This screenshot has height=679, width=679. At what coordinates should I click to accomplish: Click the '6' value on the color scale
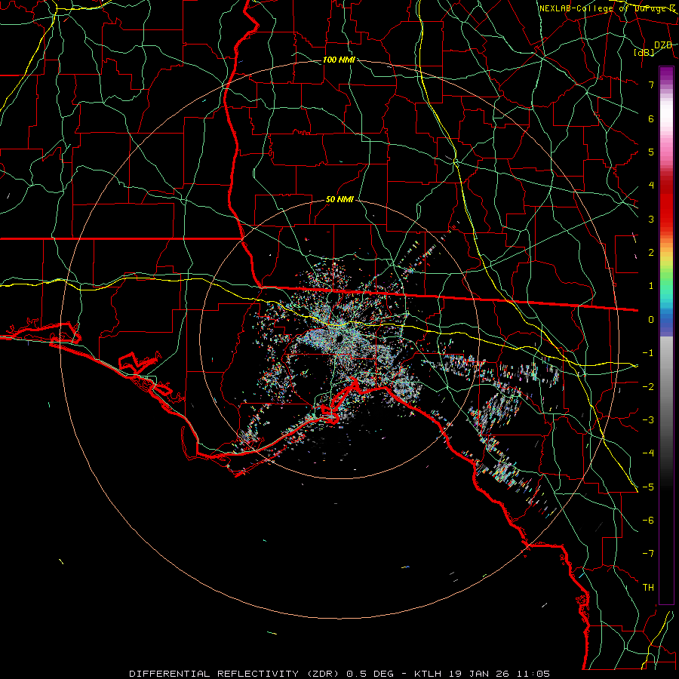coord(651,118)
